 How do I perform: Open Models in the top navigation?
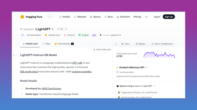[x=65, y=17]
